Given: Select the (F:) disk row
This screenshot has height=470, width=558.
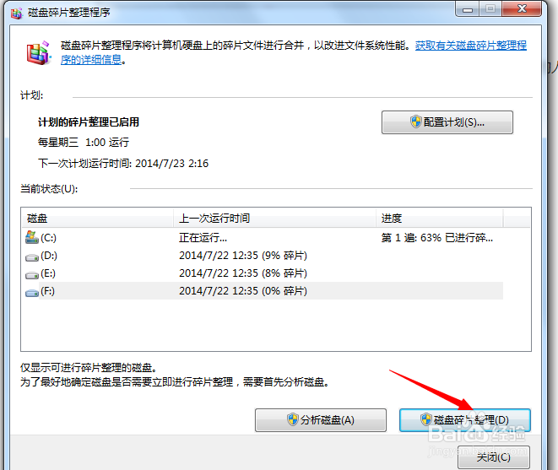Looking at the screenshot, I should point(264,291).
